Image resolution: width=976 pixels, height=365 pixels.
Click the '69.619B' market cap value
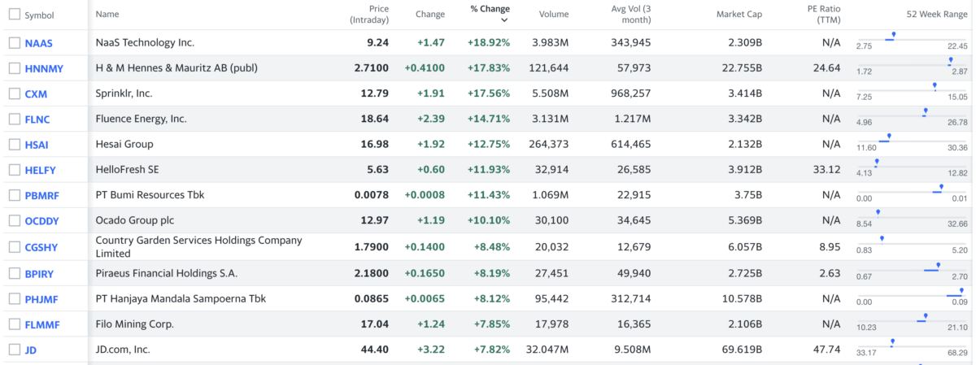[x=742, y=350]
